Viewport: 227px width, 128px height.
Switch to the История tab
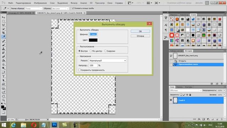tap(188, 51)
